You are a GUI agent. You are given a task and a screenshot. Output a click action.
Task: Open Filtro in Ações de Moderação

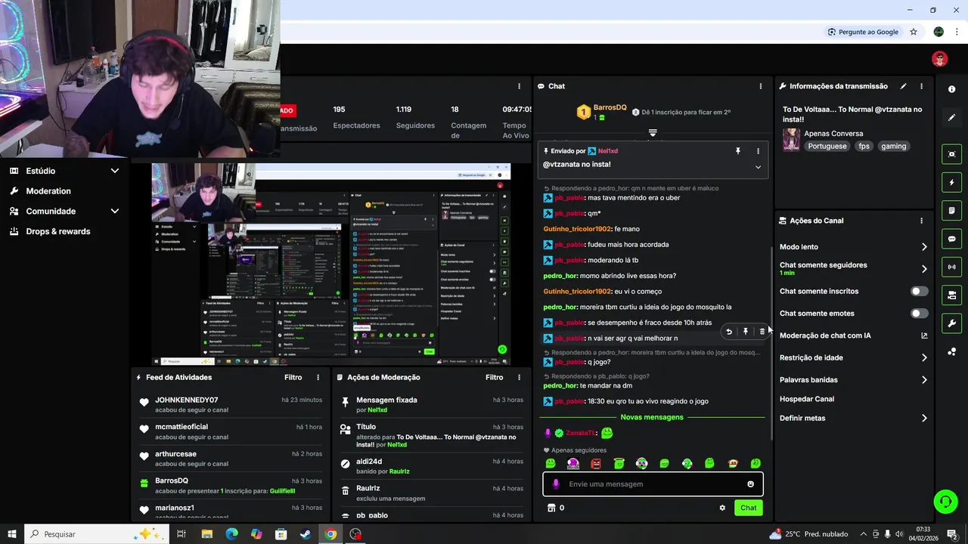click(495, 377)
